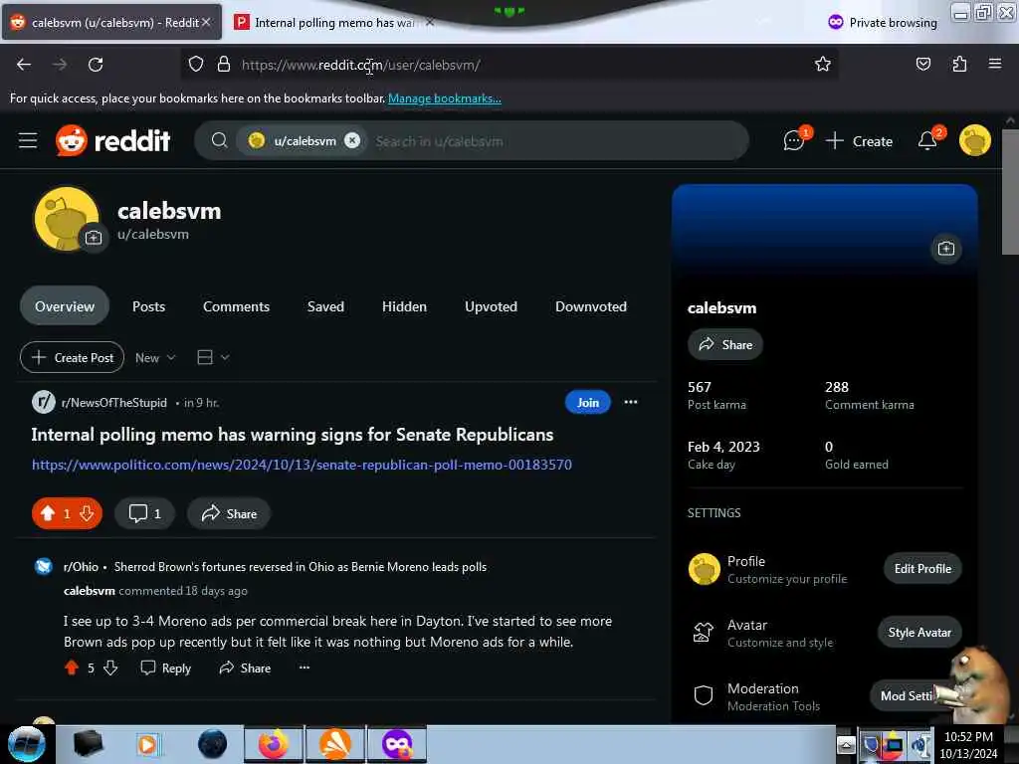Downvote the Internal polling memo post
This screenshot has height=764, width=1019.
[x=87, y=514]
